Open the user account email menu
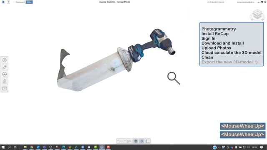 246,2
